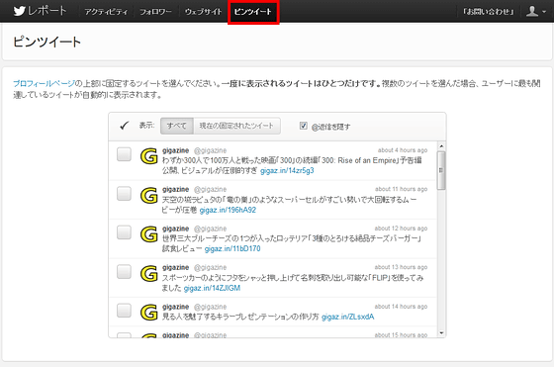554x367 pixels.
Task: Check the tweet from about 11 hours ago
Action: click(124, 194)
